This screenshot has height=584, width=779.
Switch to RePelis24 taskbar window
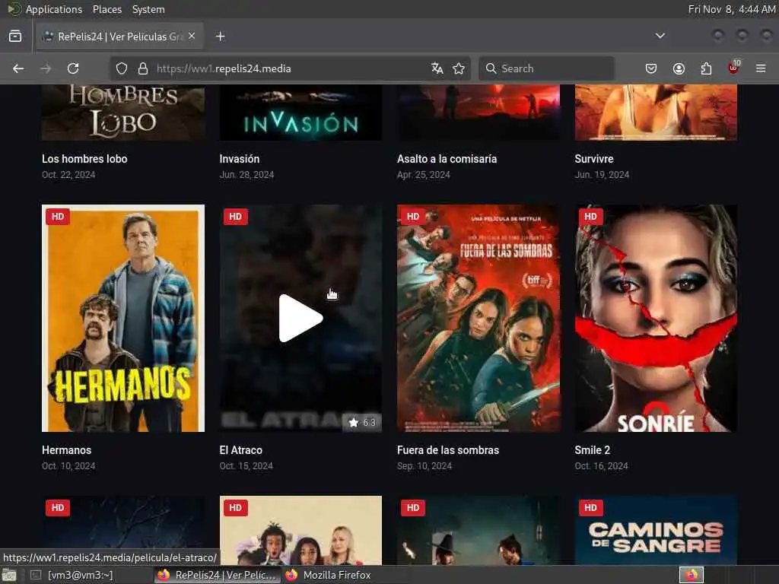pyautogui.click(x=218, y=575)
